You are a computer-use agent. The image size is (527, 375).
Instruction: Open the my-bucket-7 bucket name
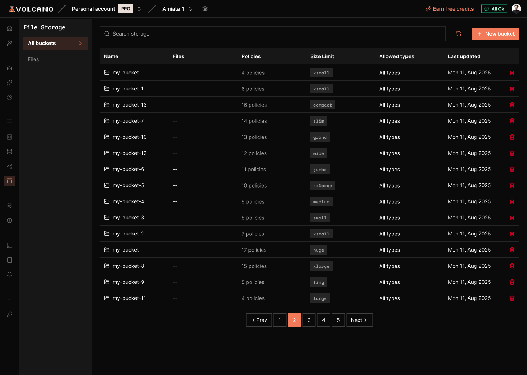pos(128,121)
